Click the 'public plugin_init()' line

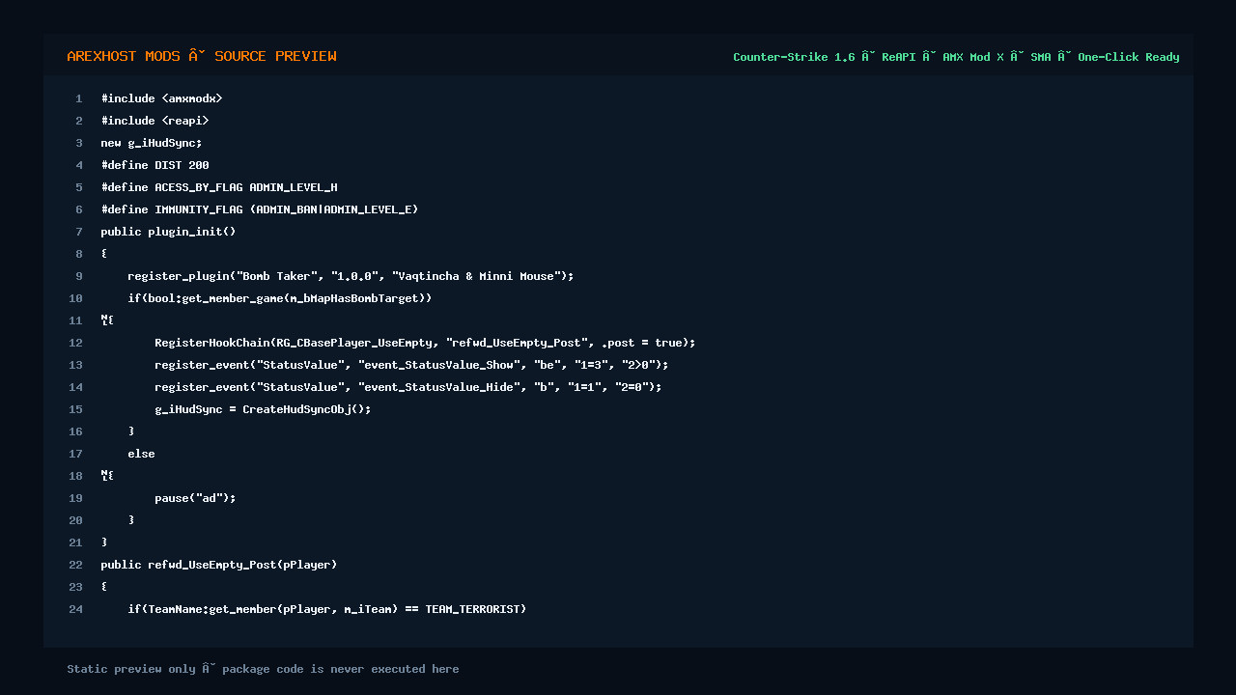[168, 232]
